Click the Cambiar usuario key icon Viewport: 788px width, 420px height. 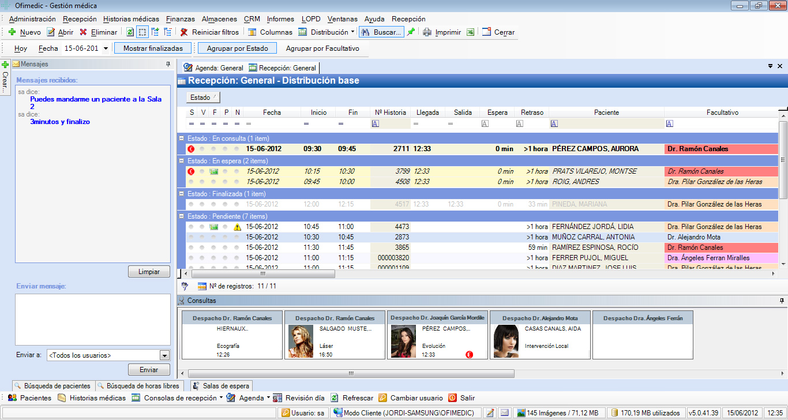[x=382, y=398]
